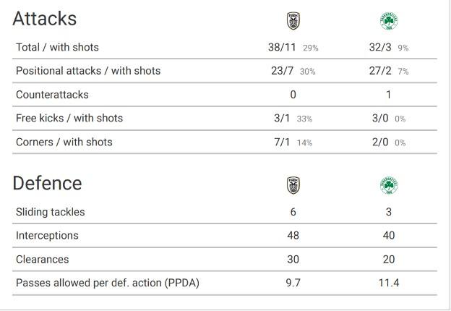451x311 pixels.
Task: Click the Clearances row label
Action: 42,260
